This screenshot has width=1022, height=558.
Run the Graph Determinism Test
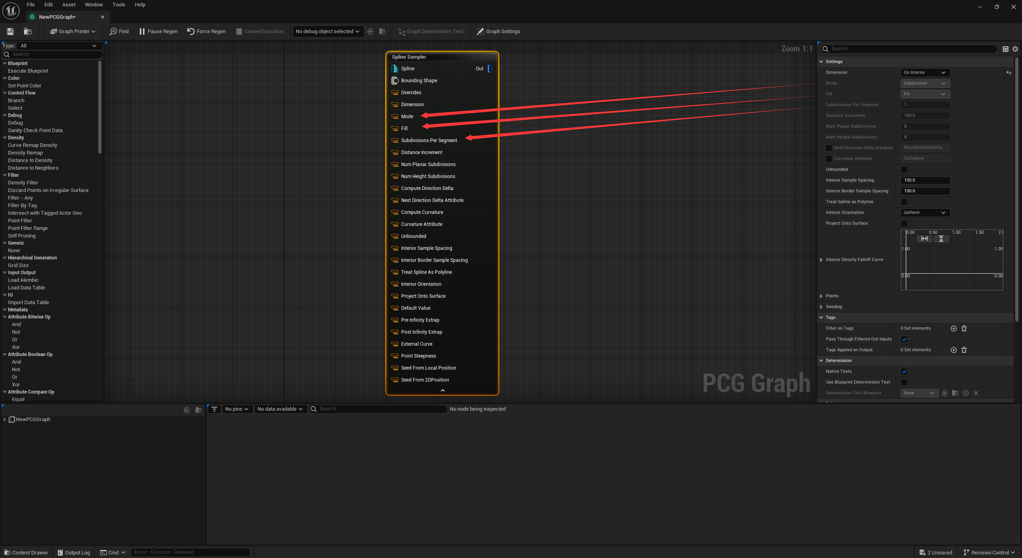[x=430, y=31]
